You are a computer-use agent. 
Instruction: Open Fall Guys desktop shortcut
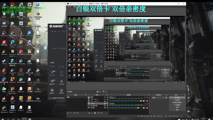coord(21,24)
